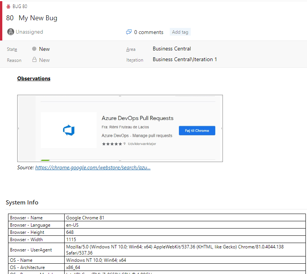Click the Add tag button
Screen dimensions: 307x274
180,32
